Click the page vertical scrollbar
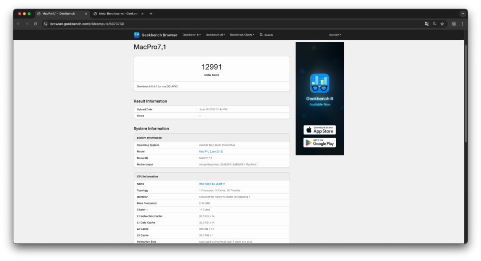This screenshot has width=481, height=261. pos(466,94)
